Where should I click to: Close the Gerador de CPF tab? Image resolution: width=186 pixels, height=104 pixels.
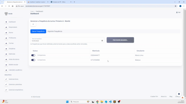(x=71, y=2)
